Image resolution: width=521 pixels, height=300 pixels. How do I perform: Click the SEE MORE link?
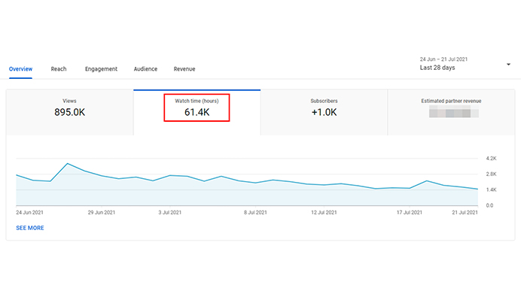[x=30, y=228]
